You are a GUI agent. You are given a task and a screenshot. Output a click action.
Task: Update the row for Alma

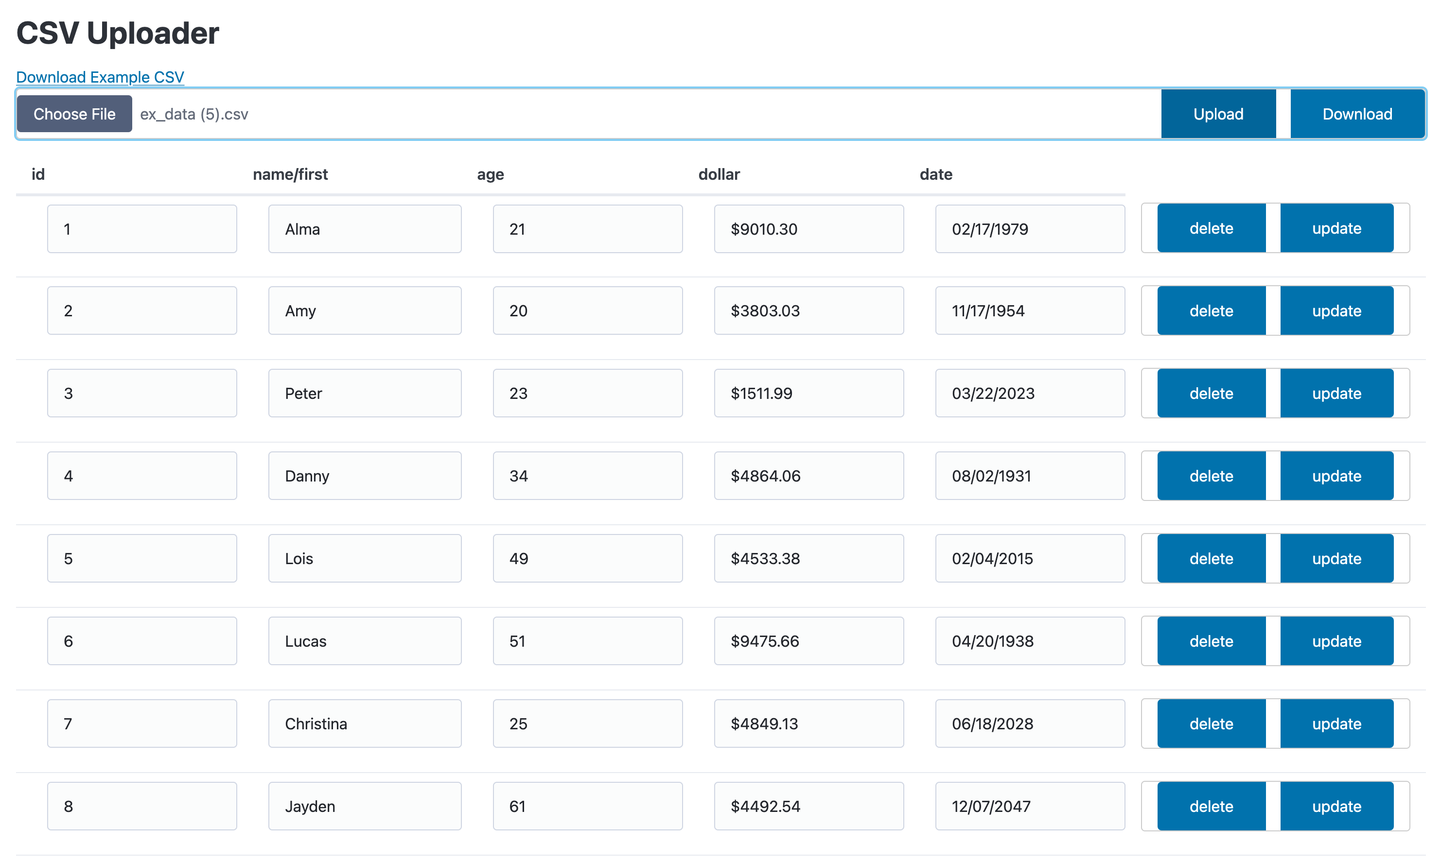tap(1336, 228)
